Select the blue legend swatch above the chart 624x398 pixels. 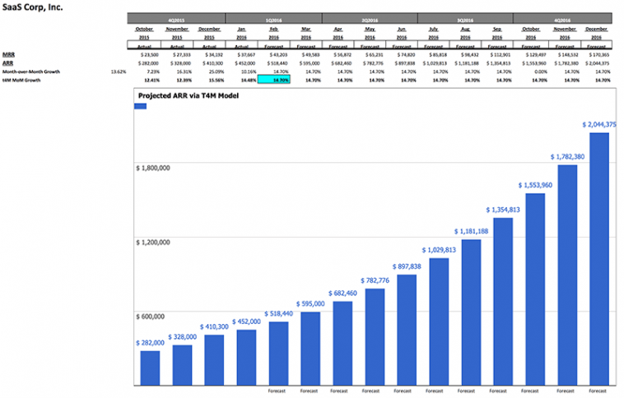coord(138,106)
